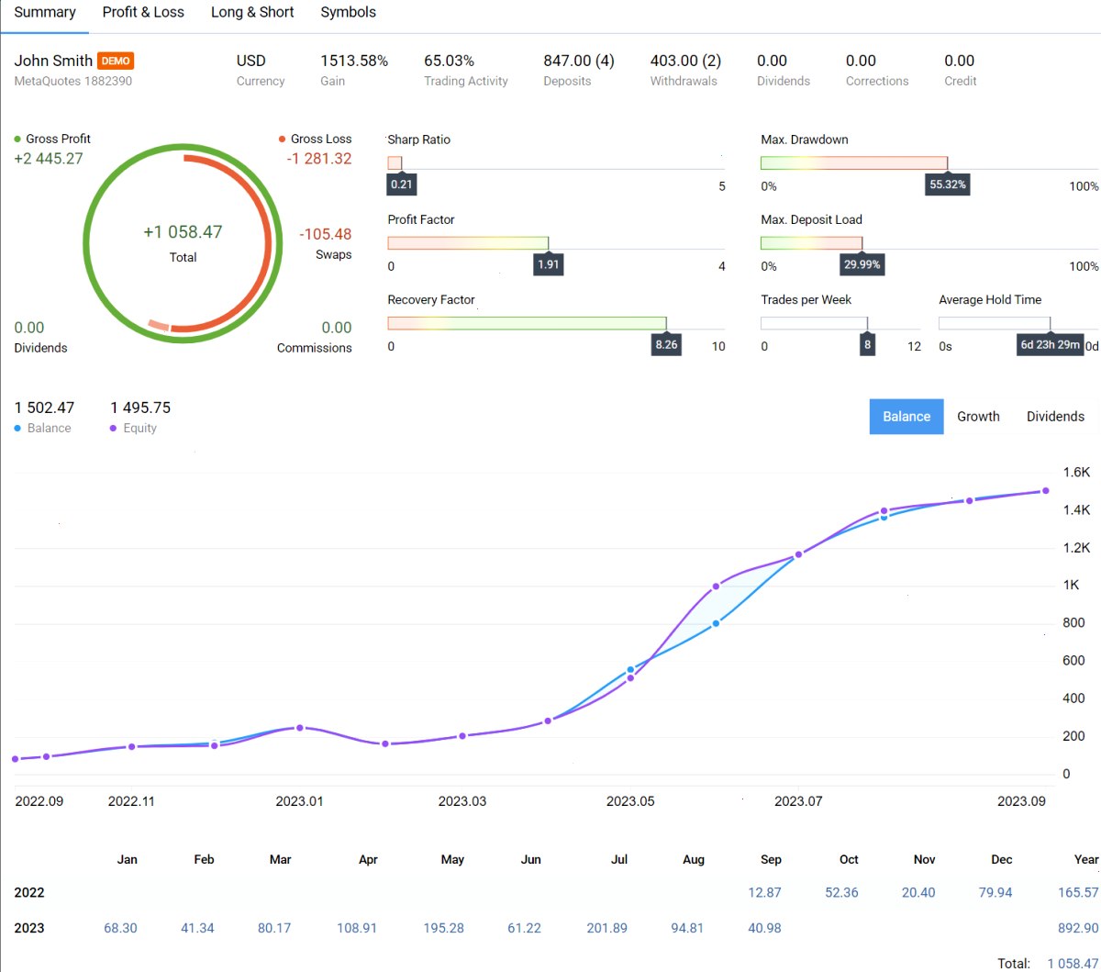Switch chart to Growth view
Image resolution: width=1101 pixels, height=972 pixels.
978,417
